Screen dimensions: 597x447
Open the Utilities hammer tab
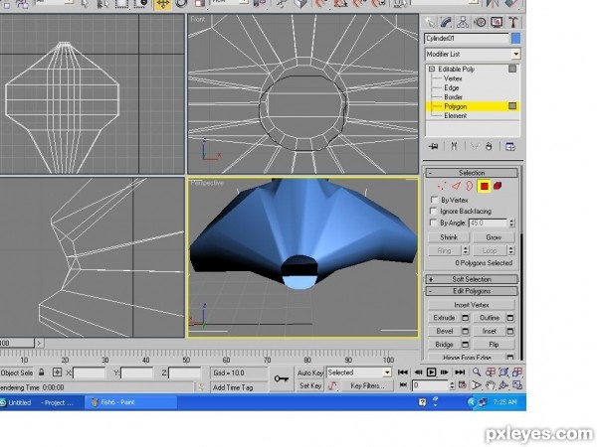[512, 23]
